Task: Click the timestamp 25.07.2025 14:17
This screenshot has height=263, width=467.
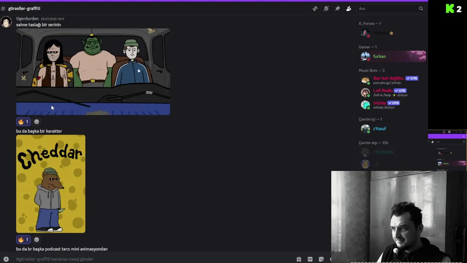Action: [x=53, y=19]
